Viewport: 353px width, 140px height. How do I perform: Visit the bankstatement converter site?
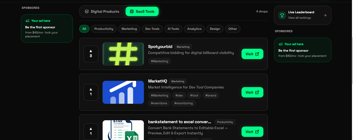tap(252, 132)
